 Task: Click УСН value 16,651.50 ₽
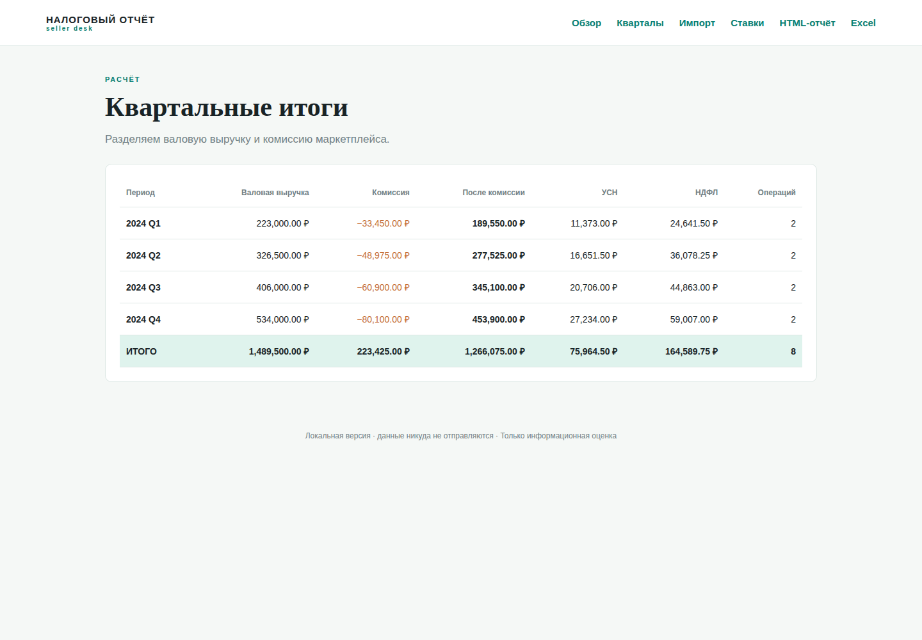tap(594, 255)
